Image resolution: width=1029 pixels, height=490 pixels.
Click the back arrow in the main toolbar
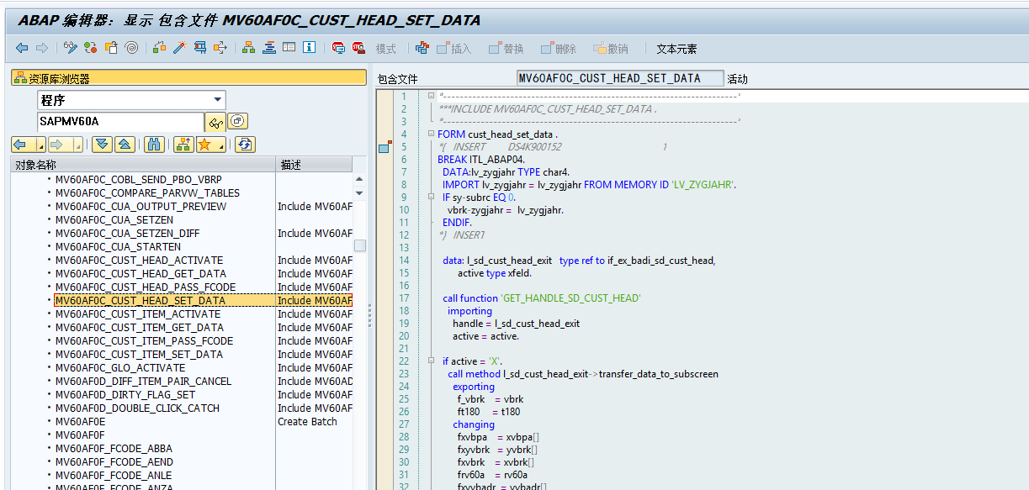[22, 48]
